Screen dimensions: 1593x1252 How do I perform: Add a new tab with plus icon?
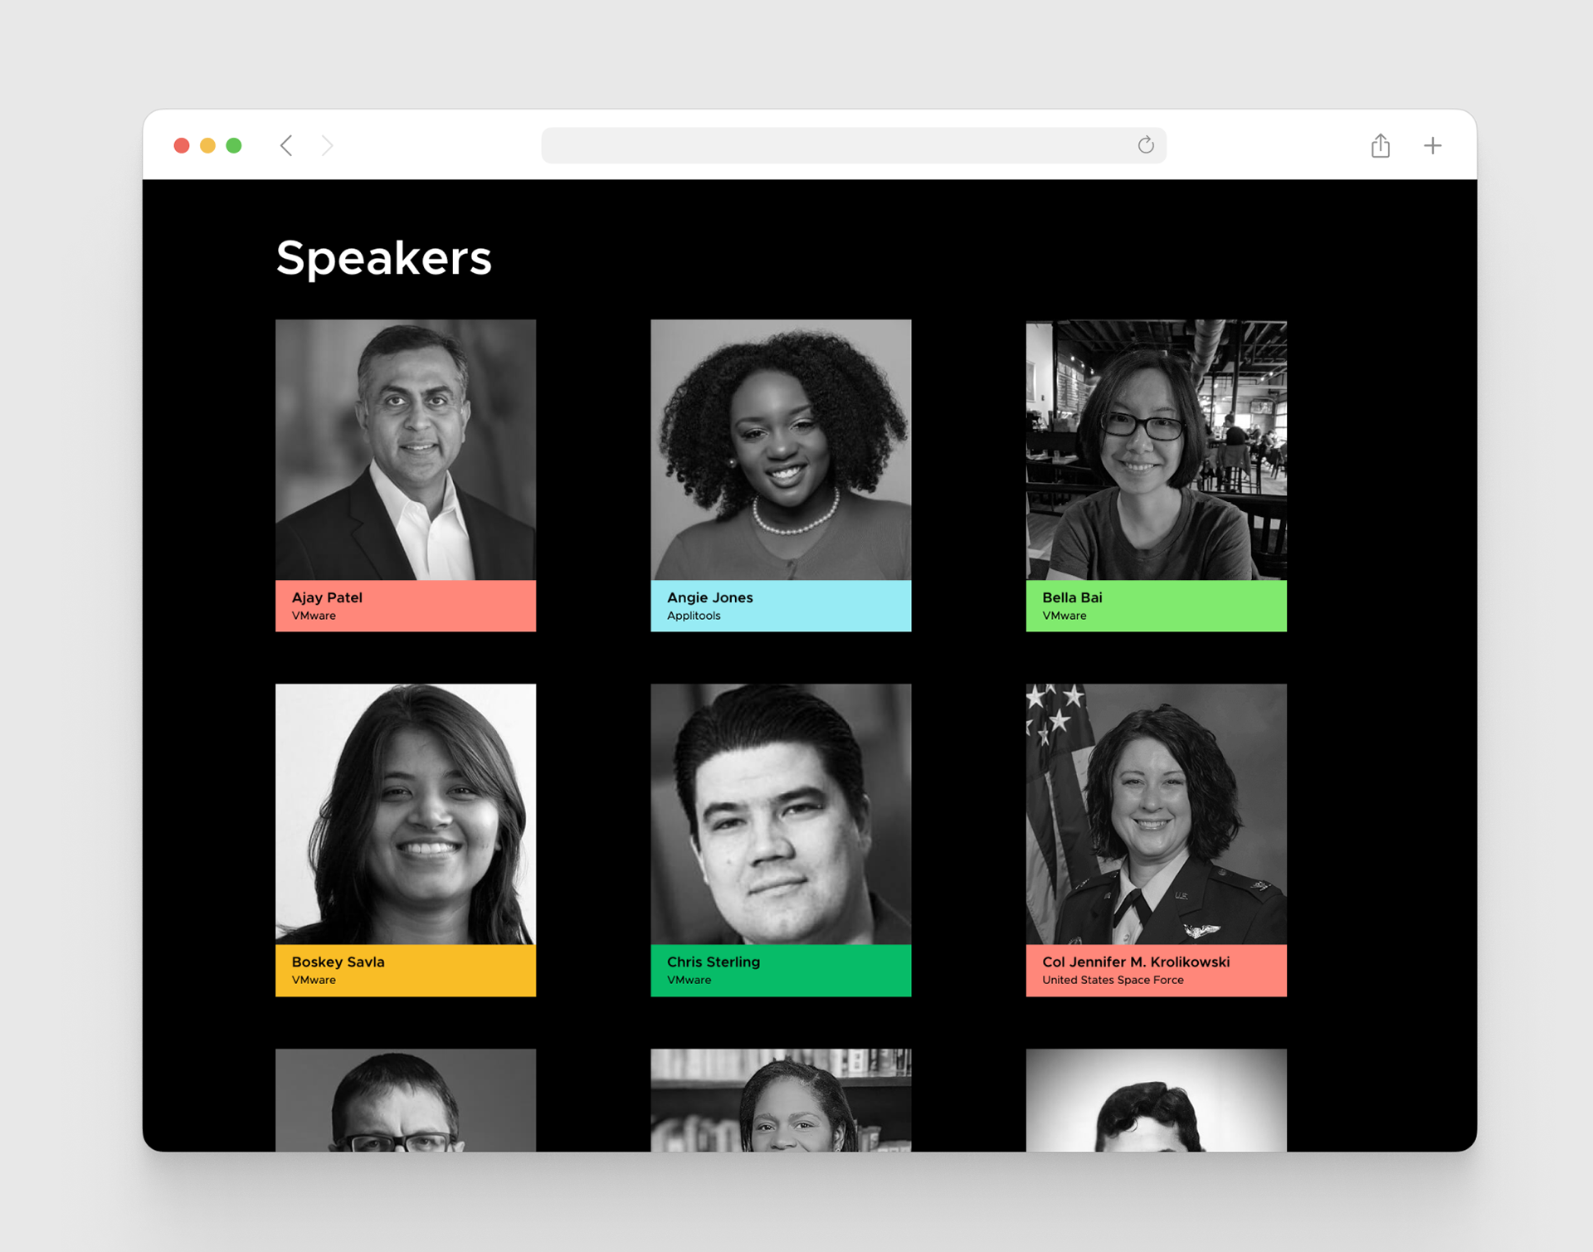(1433, 146)
